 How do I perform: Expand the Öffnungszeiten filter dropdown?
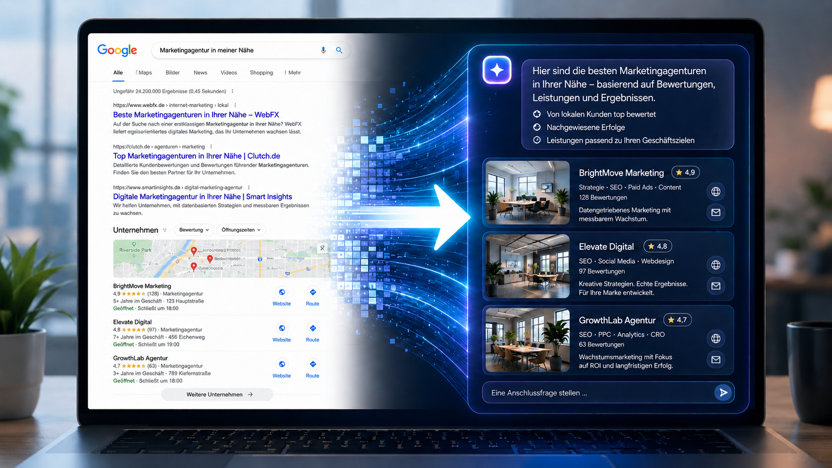pyautogui.click(x=241, y=230)
